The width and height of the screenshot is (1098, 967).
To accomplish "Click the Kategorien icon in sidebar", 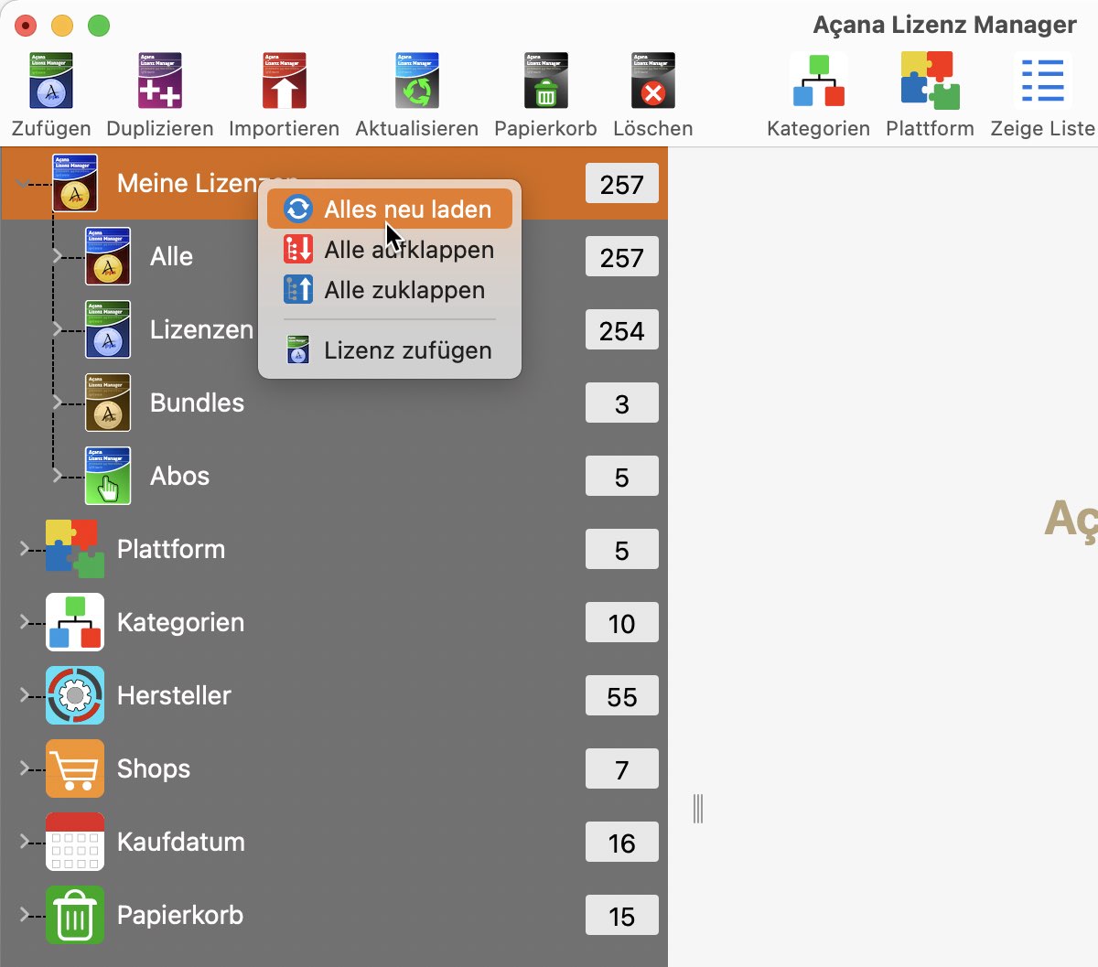I will [75, 622].
